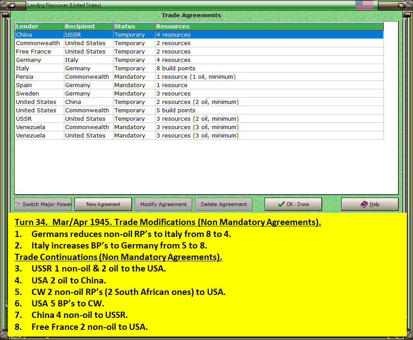
Task: Select the Persia to Commonwealth agreement row
Action: (x=199, y=77)
